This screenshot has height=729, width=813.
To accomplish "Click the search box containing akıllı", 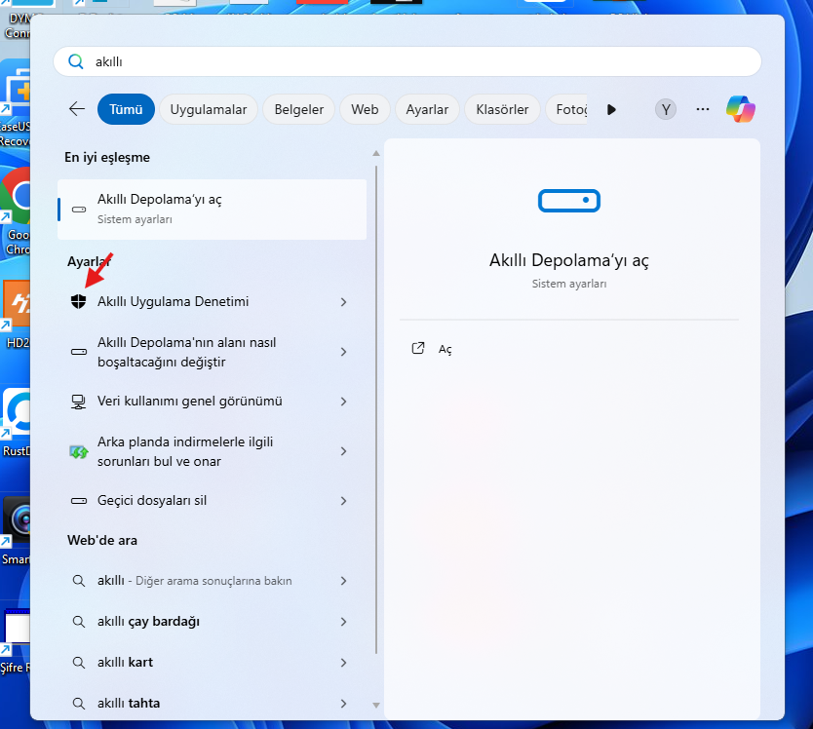I will tap(406, 61).
